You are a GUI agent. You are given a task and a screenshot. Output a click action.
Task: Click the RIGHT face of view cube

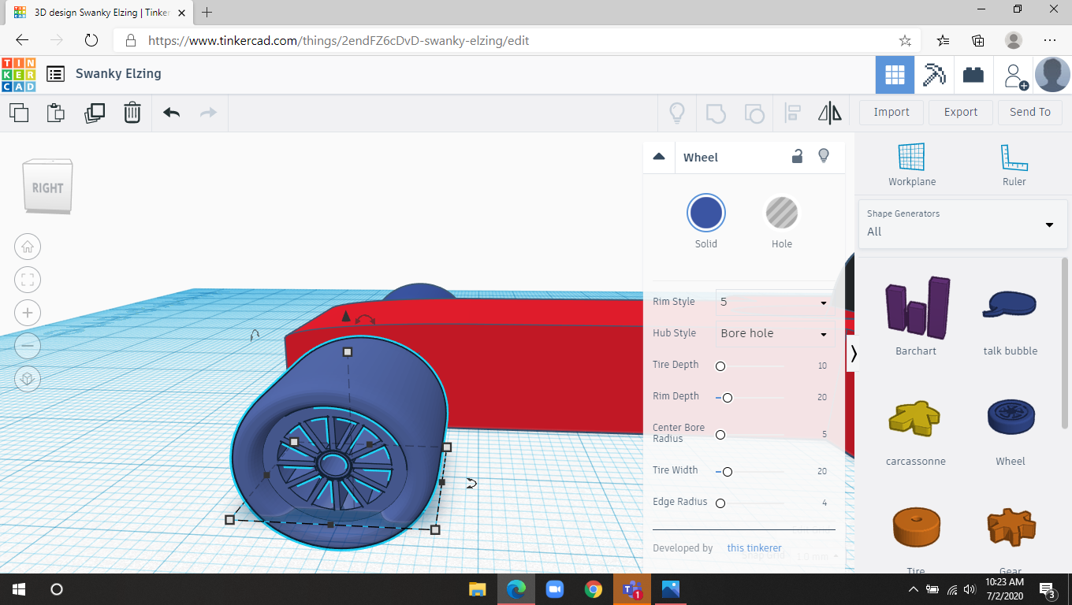tap(48, 187)
